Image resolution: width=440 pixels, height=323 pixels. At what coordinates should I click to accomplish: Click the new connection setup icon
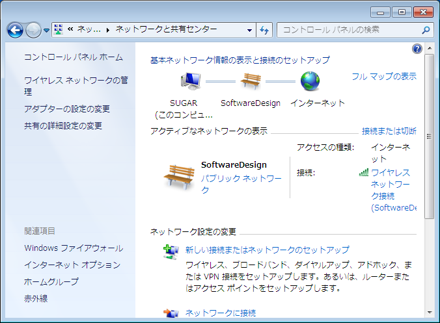point(171,252)
